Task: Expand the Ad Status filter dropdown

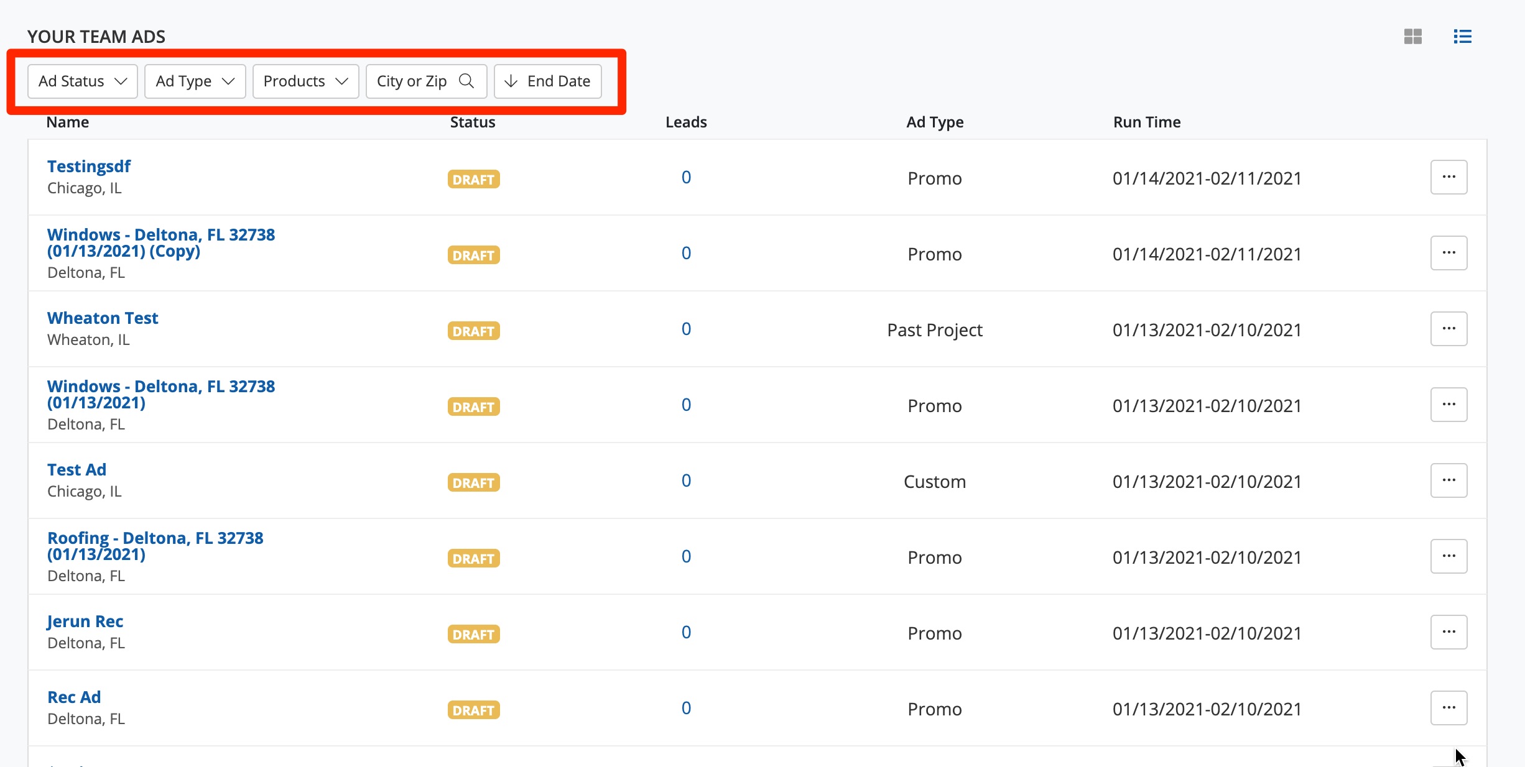Action: (83, 81)
